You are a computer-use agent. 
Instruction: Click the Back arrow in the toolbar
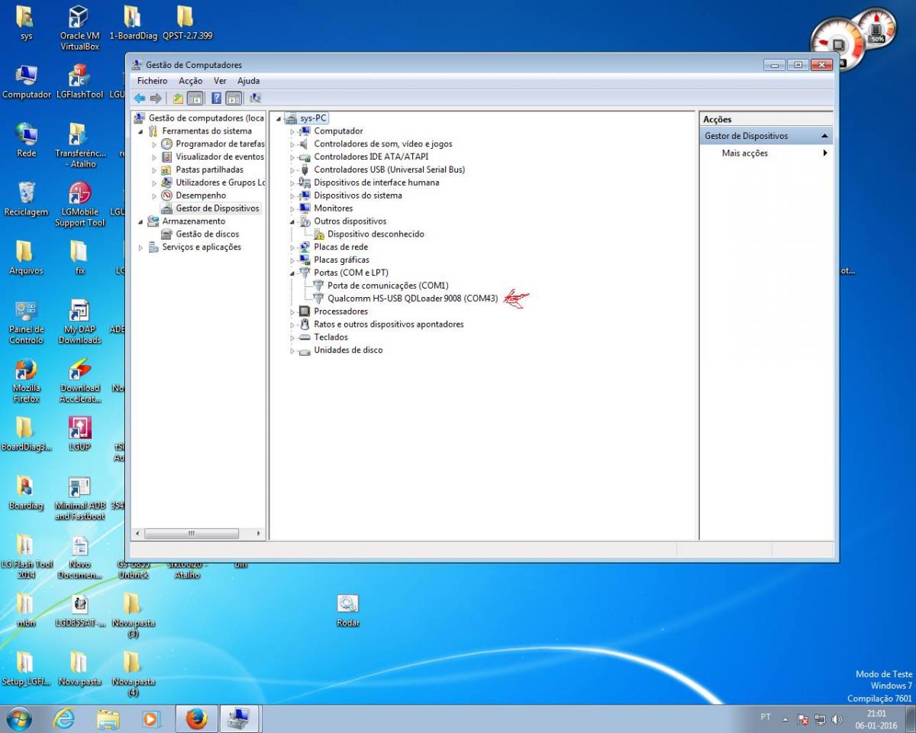click(x=140, y=98)
